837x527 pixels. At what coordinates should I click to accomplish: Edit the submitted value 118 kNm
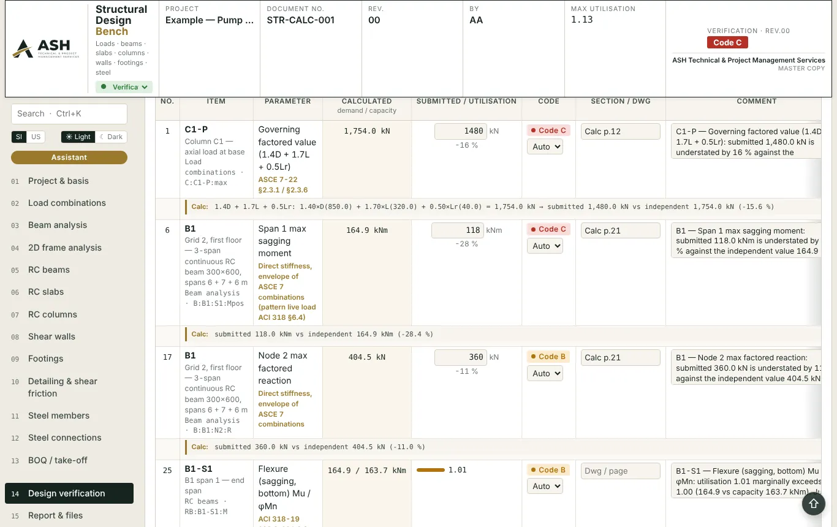(x=458, y=230)
